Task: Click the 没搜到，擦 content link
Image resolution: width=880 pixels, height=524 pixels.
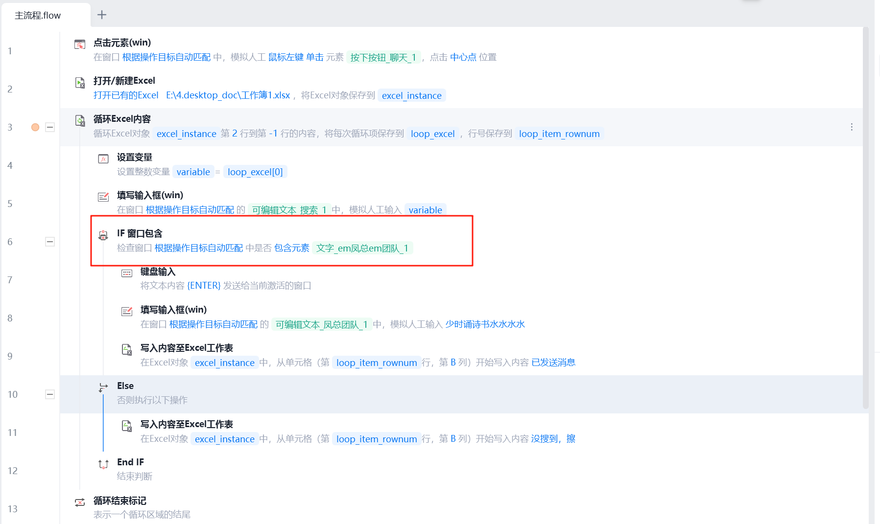Action: click(x=553, y=439)
